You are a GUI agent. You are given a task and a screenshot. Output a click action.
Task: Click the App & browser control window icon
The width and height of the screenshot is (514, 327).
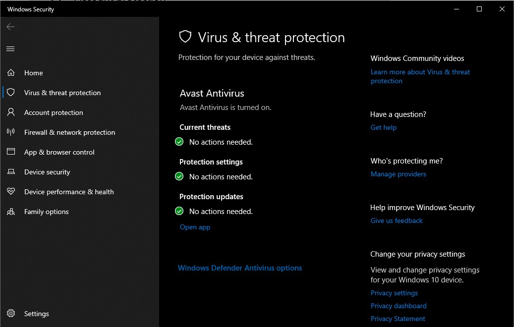11,152
